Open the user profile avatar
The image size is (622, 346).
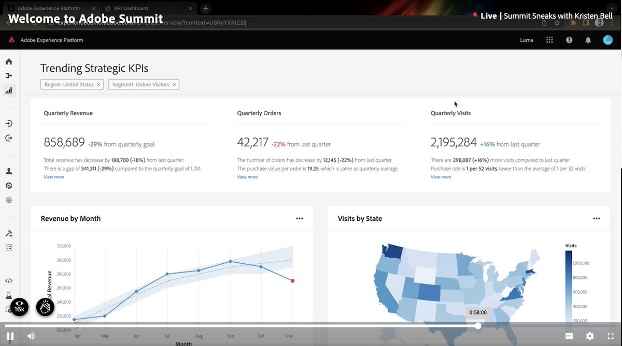[607, 40]
